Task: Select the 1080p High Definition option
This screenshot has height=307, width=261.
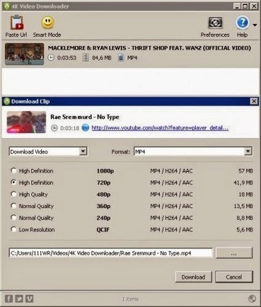Action: pos(14,170)
